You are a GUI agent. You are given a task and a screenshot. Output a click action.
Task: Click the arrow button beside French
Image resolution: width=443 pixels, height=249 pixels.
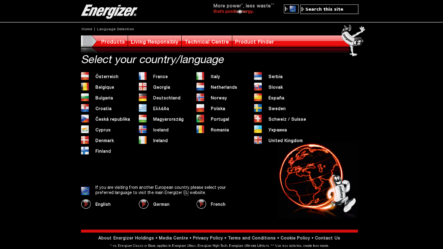[201, 204]
